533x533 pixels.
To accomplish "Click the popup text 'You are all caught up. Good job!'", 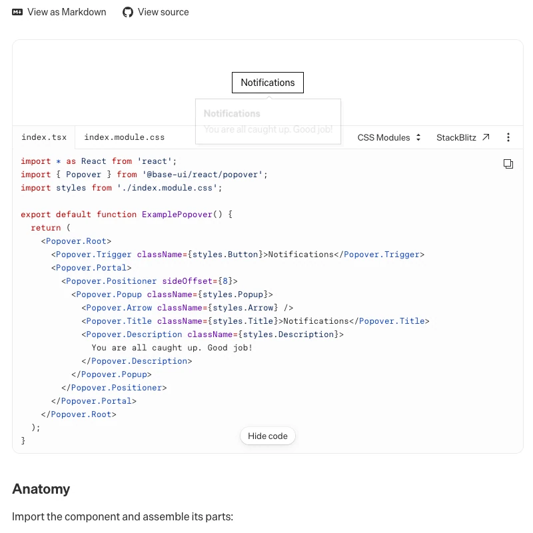I will click(268, 129).
